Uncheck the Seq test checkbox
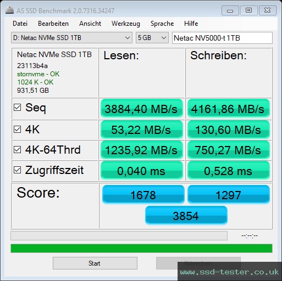The height and width of the screenshot is (281, 282). (18, 108)
